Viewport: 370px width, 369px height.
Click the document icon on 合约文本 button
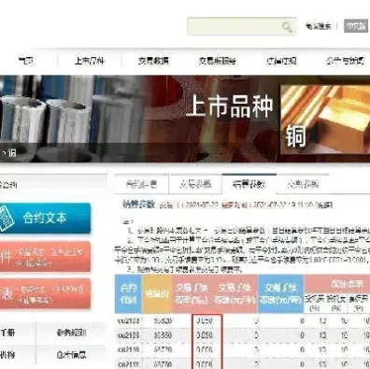click(7, 219)
